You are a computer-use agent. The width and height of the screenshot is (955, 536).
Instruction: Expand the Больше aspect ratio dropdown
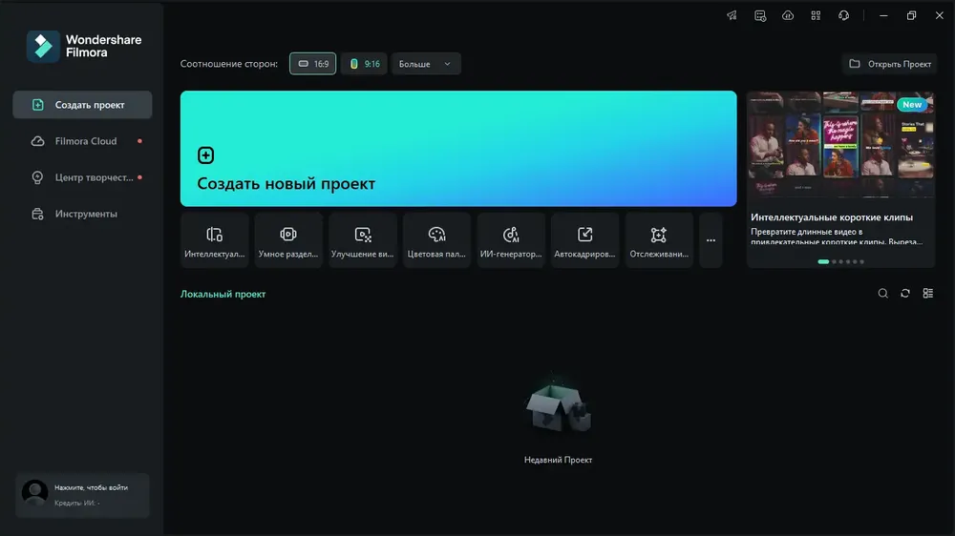[x=426, y=64]
